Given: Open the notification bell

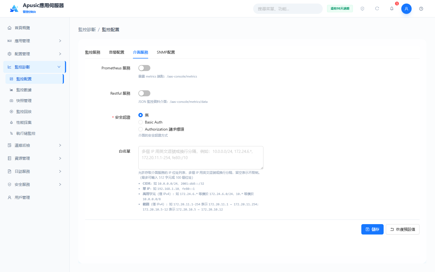Looking at the screenshot, I should 392,9.
